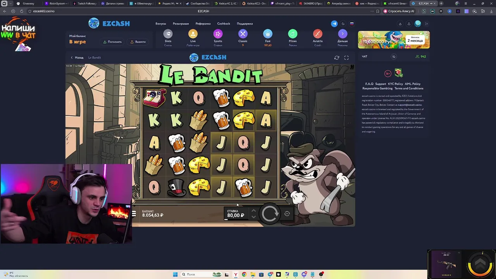Open Chrome from the Windows taskbar
496x279 pixels.
244,274
